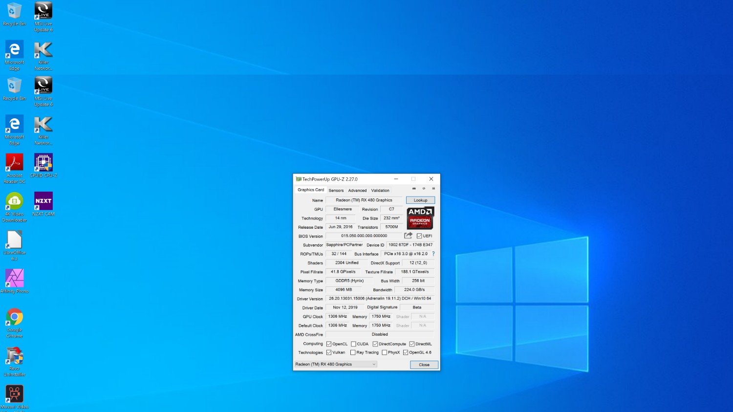Switch to the Sensors tab

point(336,191)
